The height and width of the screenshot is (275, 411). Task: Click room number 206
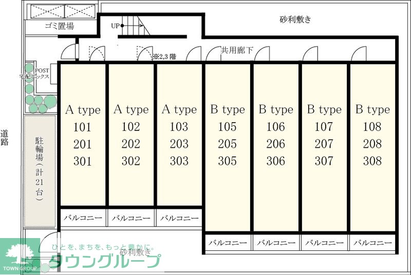coord(275,144)
